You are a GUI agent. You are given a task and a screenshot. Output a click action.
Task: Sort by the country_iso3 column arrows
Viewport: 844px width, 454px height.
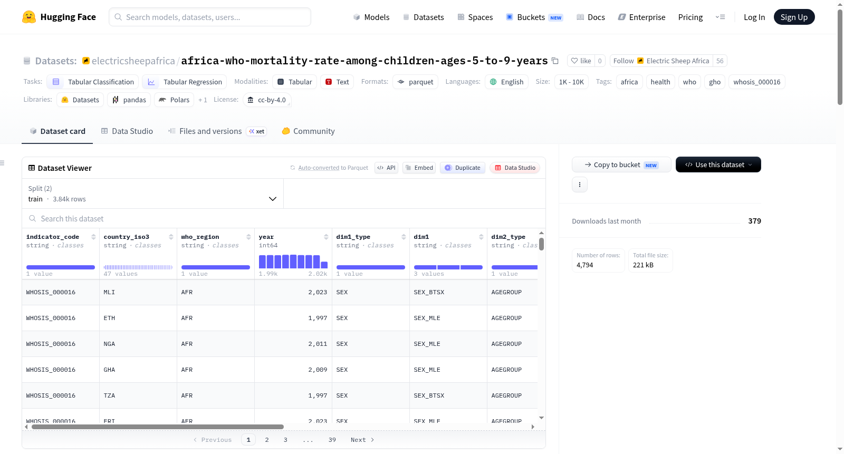tap(171, 237)
